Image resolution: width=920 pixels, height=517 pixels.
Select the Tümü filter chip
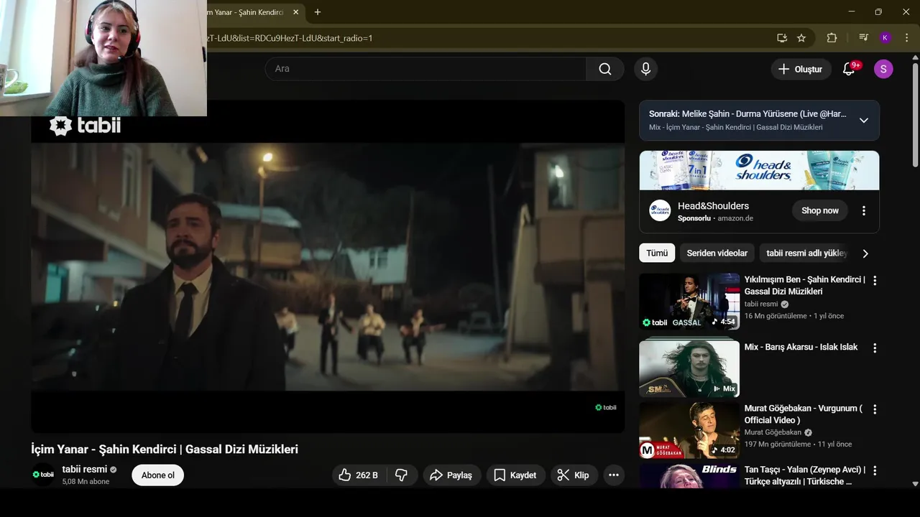[x=657, y=253]
